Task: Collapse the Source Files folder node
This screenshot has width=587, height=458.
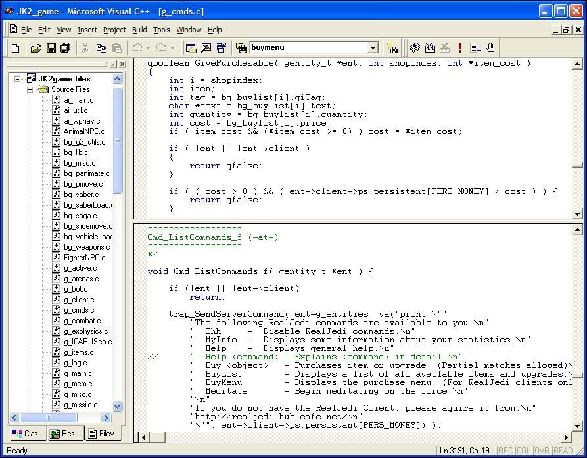Action: coord(30,89)
